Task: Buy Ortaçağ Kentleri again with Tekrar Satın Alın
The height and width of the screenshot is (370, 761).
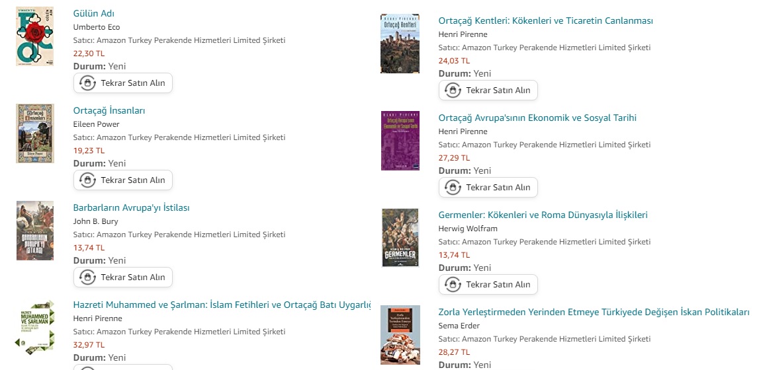Action: 488,90
